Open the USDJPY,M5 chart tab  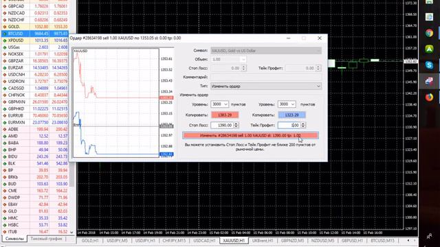pos(117,241)
